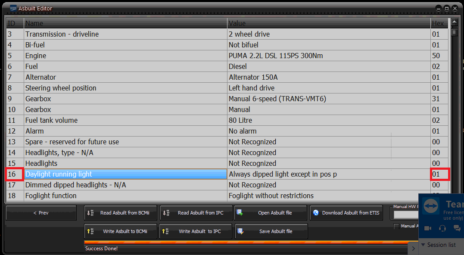464x255 pixels.
Task: Click the Open Asbuilt file icon
Action: [x=240, y=213]
